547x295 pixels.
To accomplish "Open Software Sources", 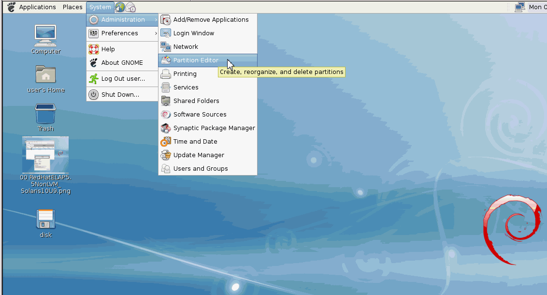I will point(208,115).
